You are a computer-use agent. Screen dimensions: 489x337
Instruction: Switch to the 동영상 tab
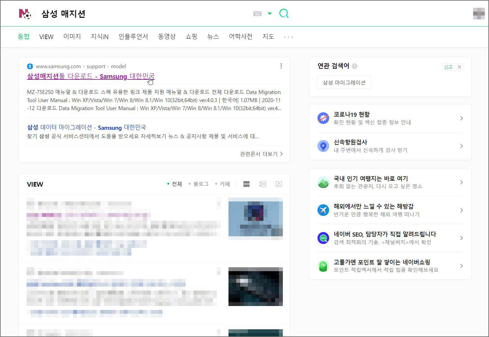[167, 36]
